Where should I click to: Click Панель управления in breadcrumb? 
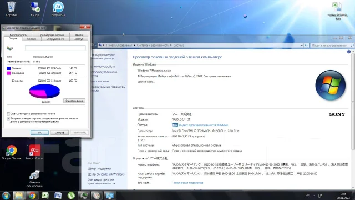coord(119,46)
